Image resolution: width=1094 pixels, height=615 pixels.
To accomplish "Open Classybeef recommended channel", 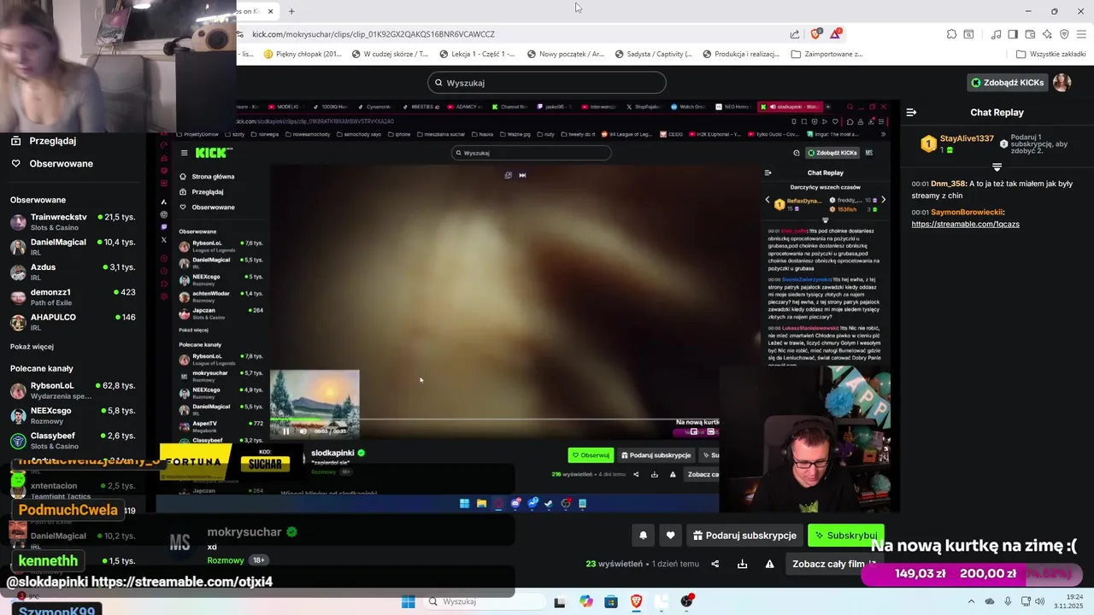I will tap(73, 440).
